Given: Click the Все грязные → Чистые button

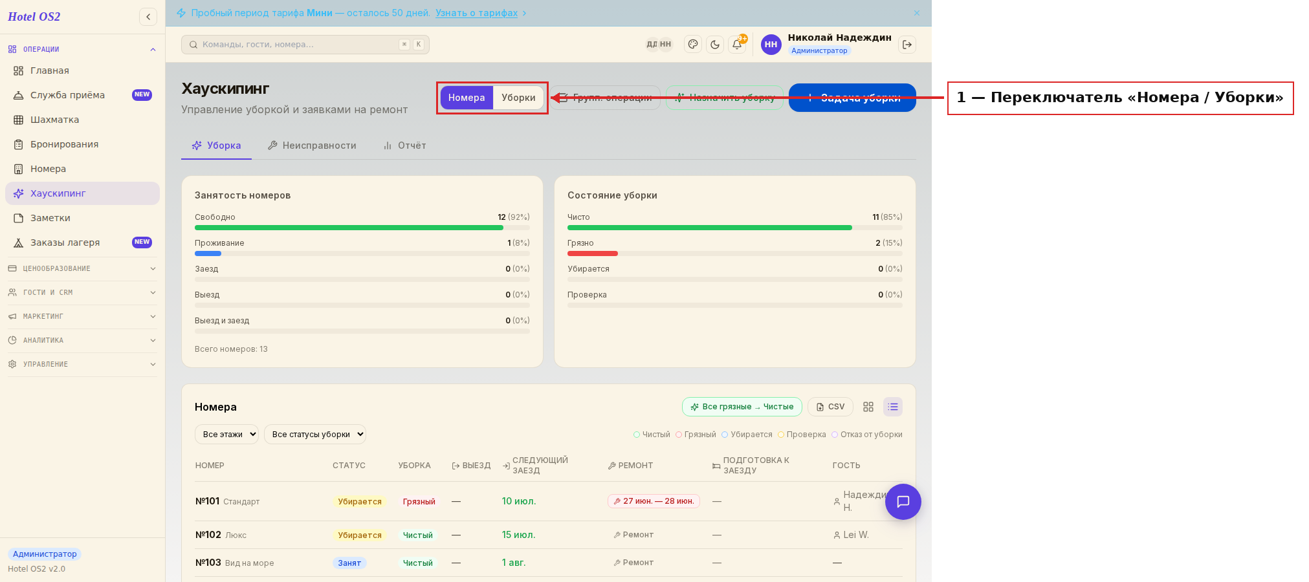Looking at the screenshot, I should click(x=742, y=407).
